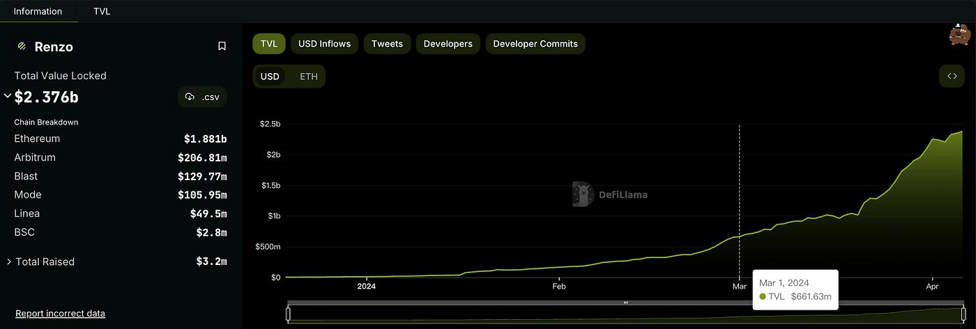Enable the USD Inflows chart metric
Image resolution: width=976 pixels, height=329 pixels.
(x=324, y=44)
